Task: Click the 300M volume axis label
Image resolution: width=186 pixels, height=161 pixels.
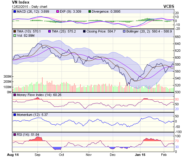Action: [7, 77]
